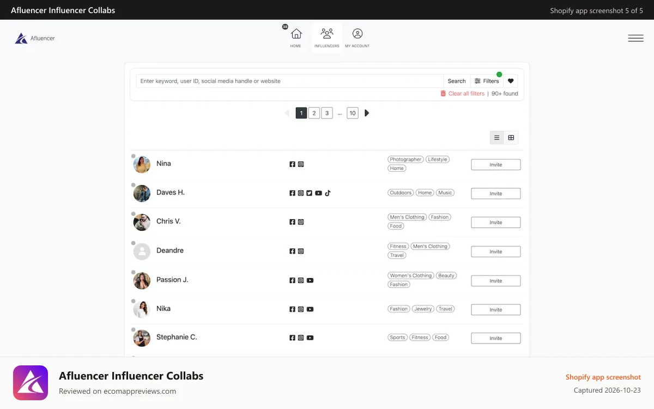Viewport: 654px width, 409px height.
Task: Invite Nina
Action: 496,165
